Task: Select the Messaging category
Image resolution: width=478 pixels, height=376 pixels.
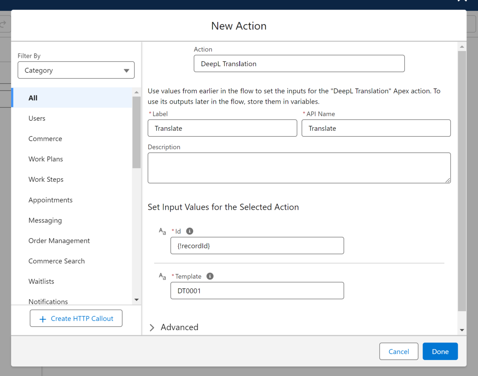Action: 45,220
